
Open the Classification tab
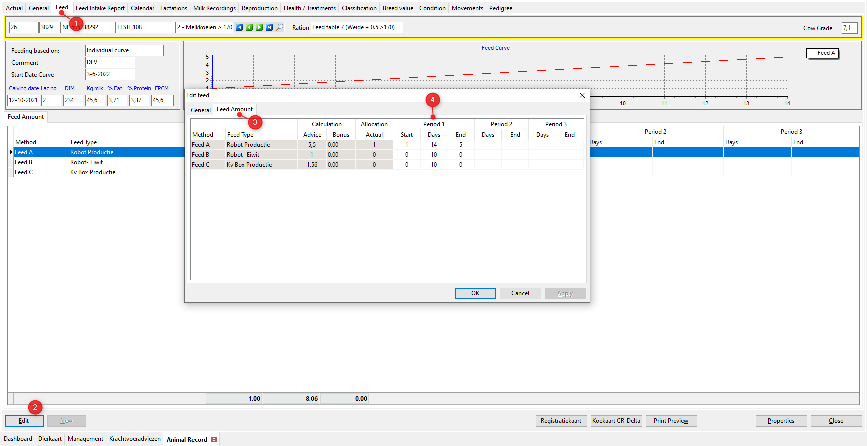359,8
